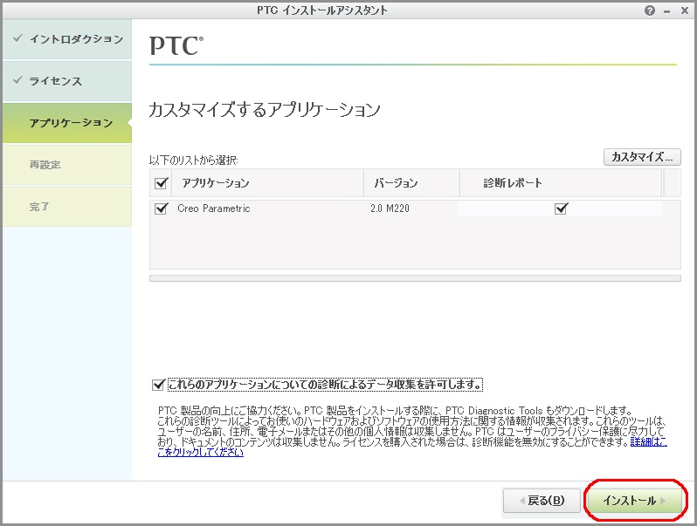Click the horizontal scrollbar under application list
Screen dimensions: 697x526
[415, 278]
